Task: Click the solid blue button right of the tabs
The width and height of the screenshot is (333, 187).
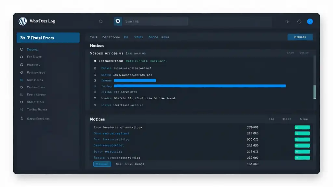Action: [x=300, y=37]
